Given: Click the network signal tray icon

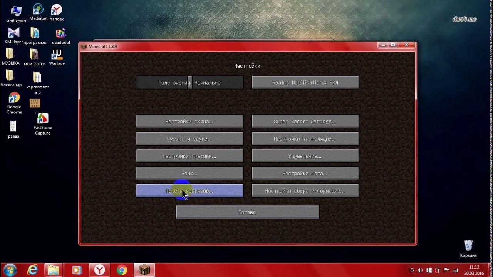Looking at the screenshot, I should click(455, 270).
